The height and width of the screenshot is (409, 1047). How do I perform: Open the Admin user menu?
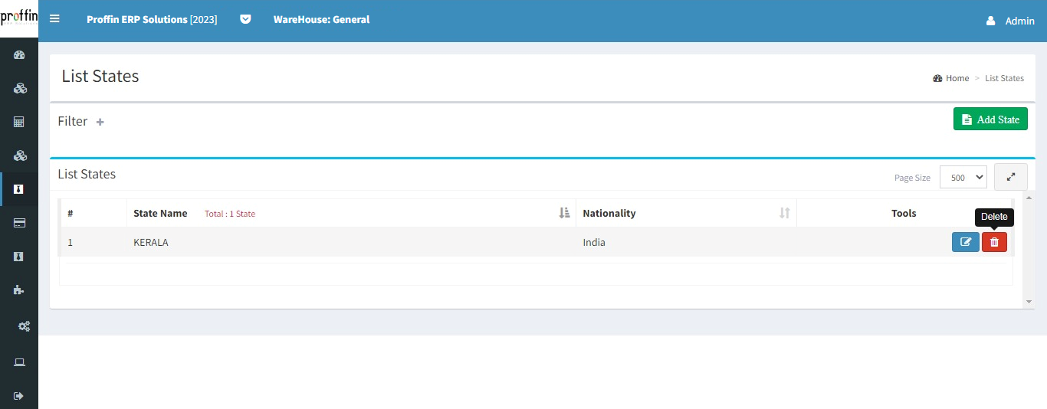(x=1011, y=21)
